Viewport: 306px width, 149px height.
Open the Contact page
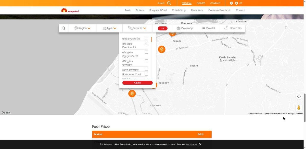tap(240, 10)
